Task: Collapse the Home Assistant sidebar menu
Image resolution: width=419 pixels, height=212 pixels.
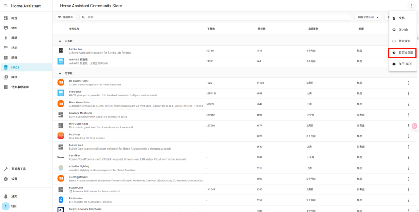Action: (x=6, y=6)
